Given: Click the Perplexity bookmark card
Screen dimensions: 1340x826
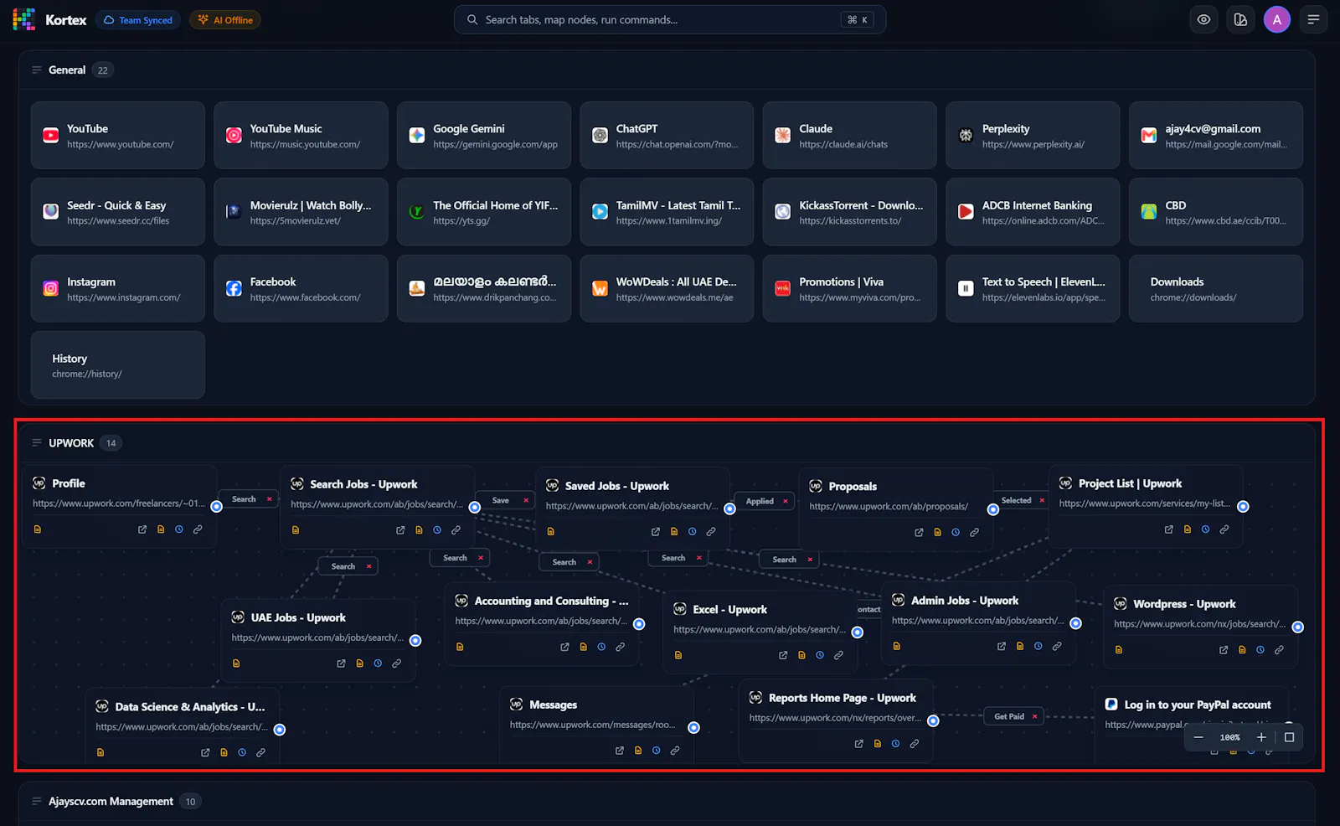Looking at the screenshot, I should pos(1033,136).
